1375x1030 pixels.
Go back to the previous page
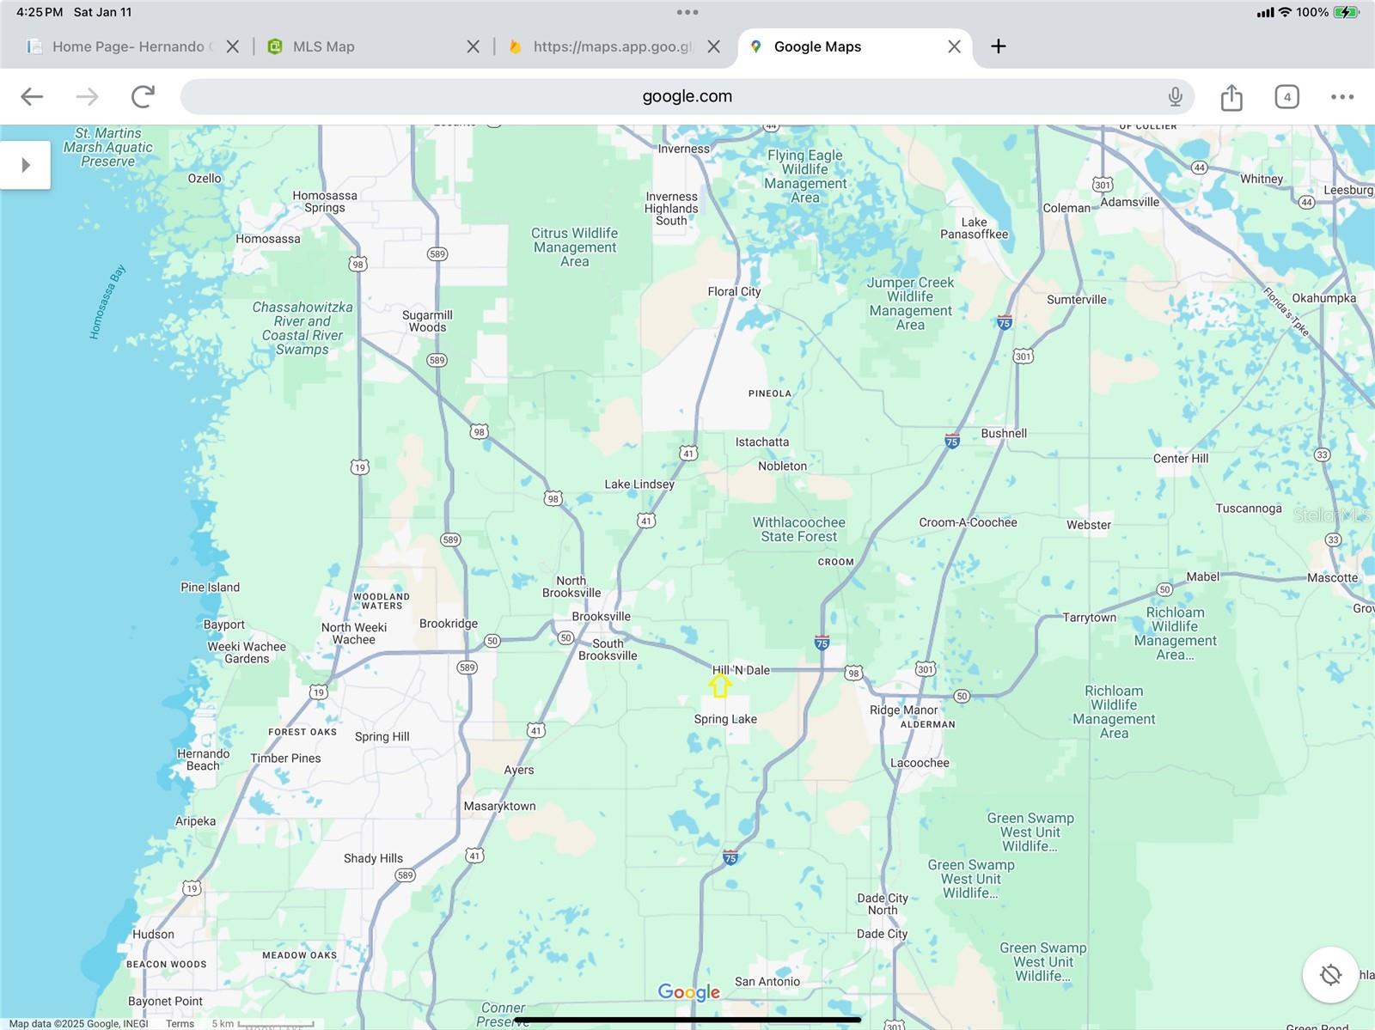pyautogui.click(x=32, y=96)
